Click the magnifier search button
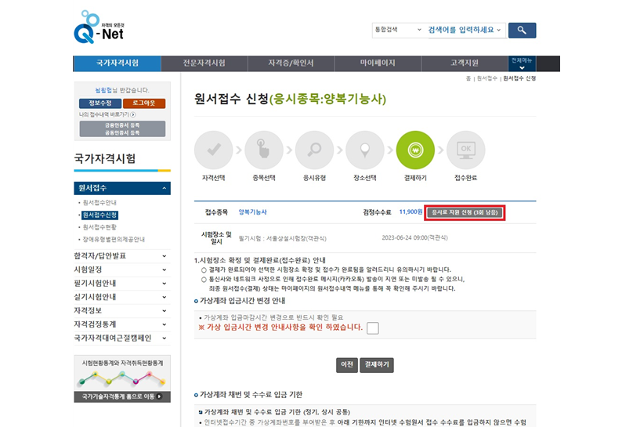 tap(522, 31)
